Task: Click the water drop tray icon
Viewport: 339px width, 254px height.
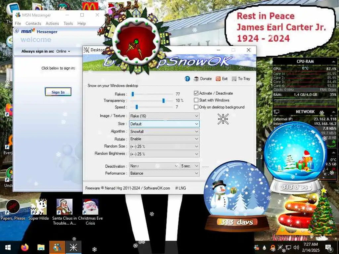Action: [x=265, y=247]
